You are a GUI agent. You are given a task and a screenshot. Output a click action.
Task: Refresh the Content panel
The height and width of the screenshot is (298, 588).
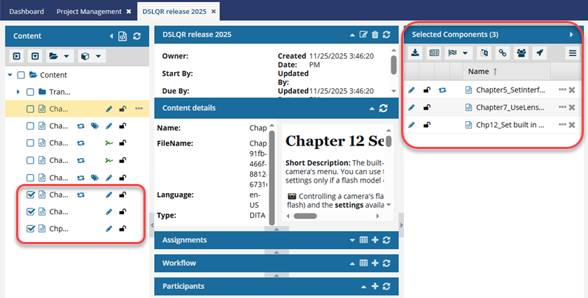pos(137,36)
